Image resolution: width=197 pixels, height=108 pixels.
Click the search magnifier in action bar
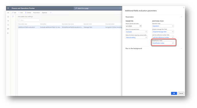tap(51, 13)
